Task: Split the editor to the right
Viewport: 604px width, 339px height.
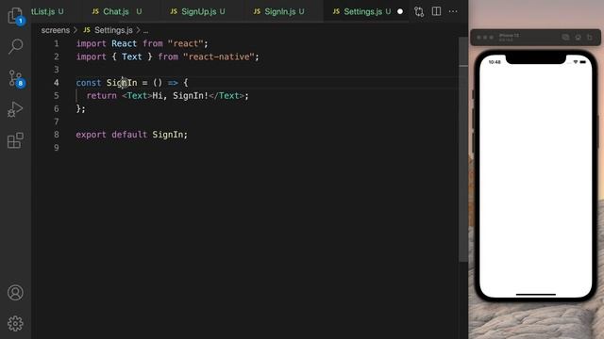Action: [x=436, y=11]
